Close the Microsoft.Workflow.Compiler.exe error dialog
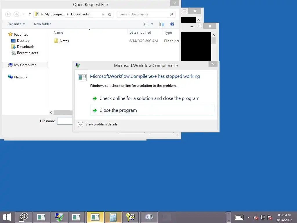The width and height of the screenshot is (297, 223). [x=213, y=64]
